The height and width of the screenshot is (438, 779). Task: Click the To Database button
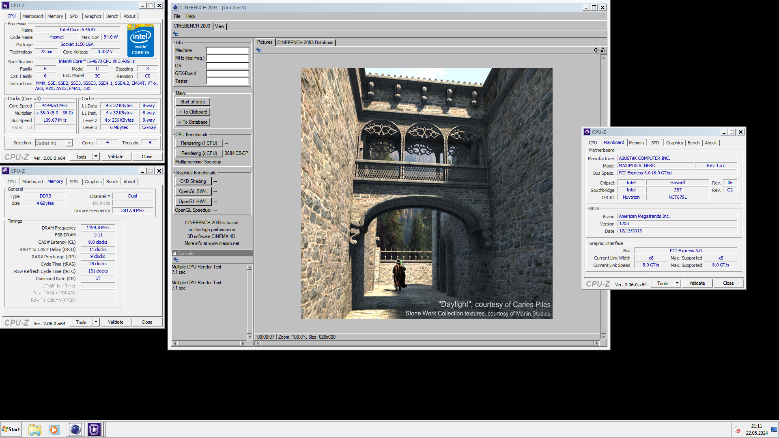point(193,122)
